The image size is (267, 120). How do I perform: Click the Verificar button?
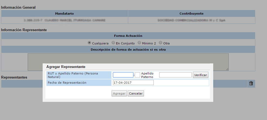click(200, 75)
